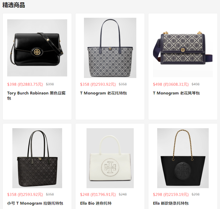220x209 pixels.
Task: Select the $498 (约3608.31元) price text
Action: click(171, 84)
